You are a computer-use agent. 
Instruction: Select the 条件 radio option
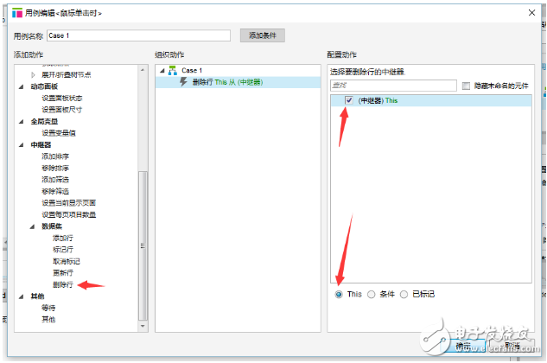(x=372, y=294)
